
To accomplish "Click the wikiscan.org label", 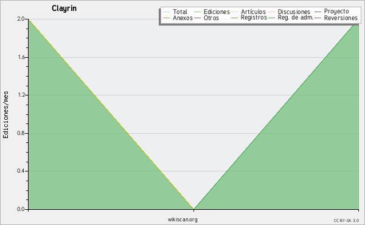I will point(182,220).
